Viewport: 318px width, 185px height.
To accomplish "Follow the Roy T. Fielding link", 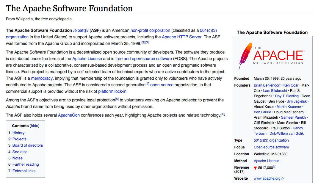I will 287,96.
